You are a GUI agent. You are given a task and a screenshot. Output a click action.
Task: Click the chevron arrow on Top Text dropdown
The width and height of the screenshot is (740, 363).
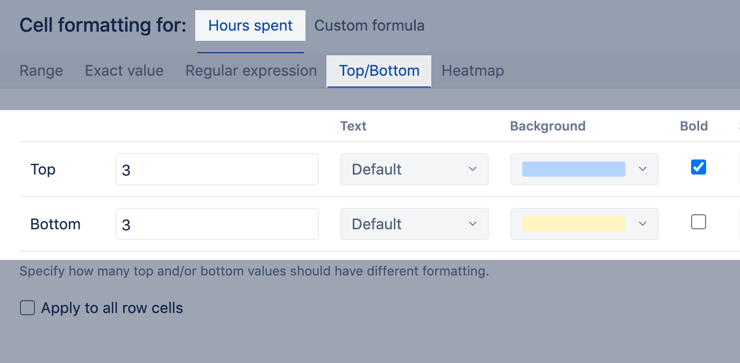(473, 169)
